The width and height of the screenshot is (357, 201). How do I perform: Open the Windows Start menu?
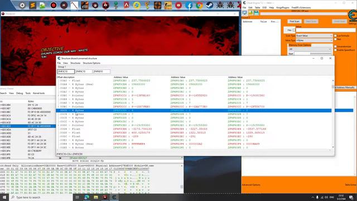point(4,197)
